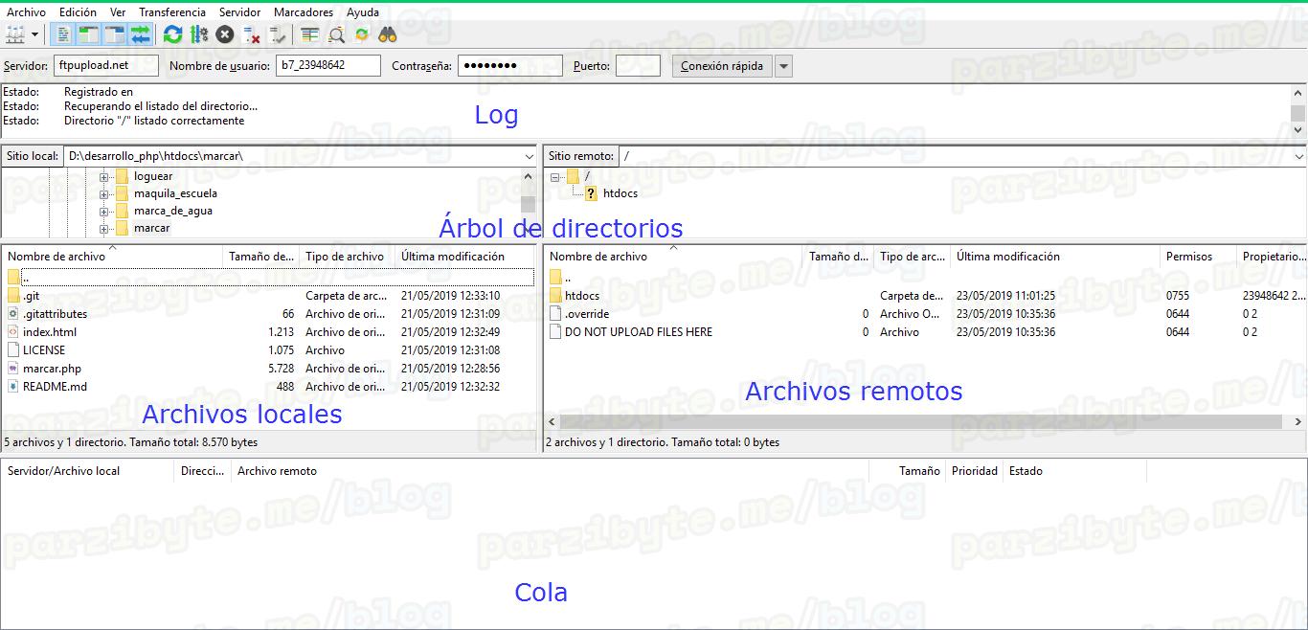Reconnect to the last server icon
This screenshot has height=630, width=1308.
[x=278, y=34]
